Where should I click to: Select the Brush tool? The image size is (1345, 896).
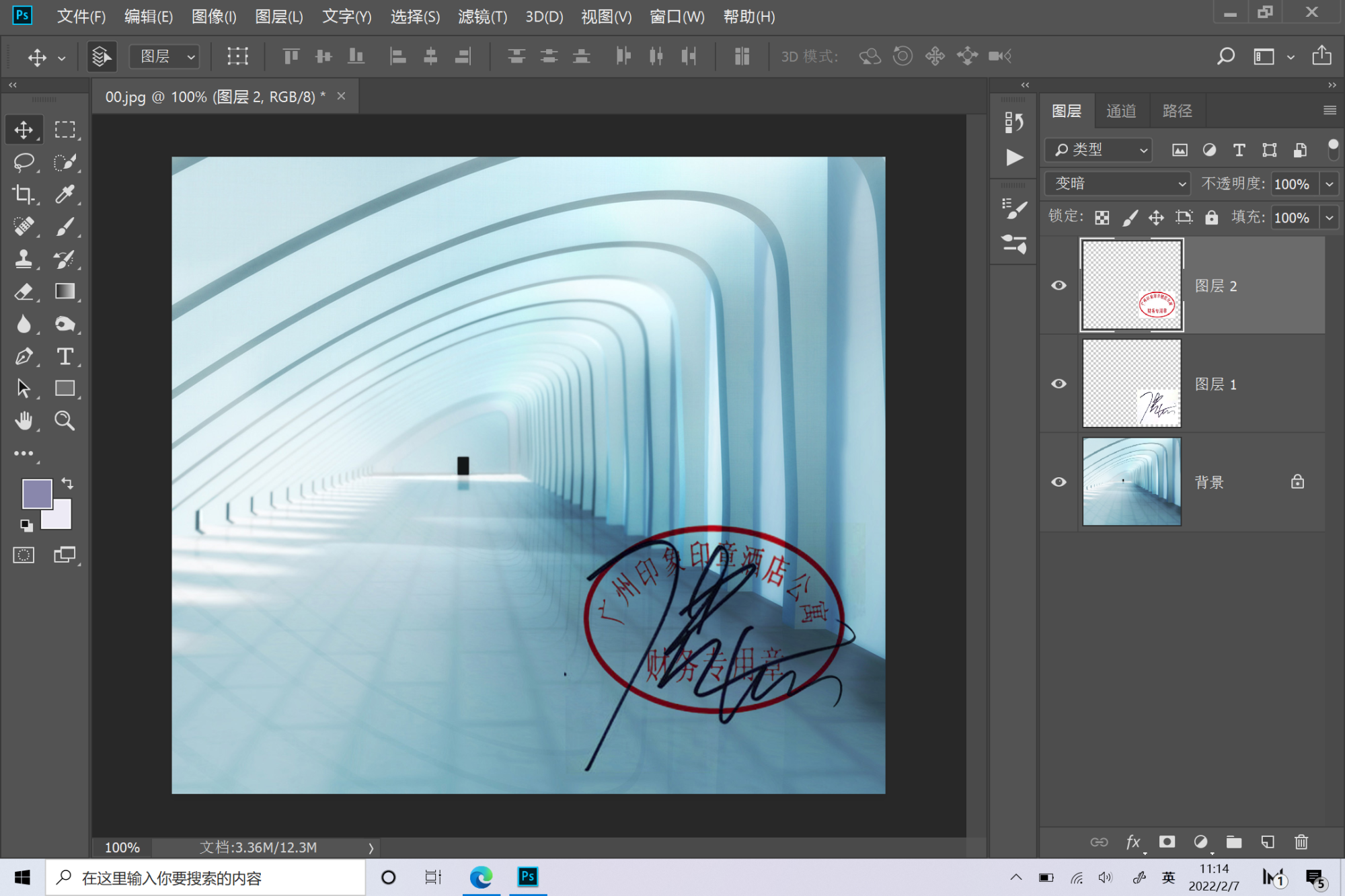coord(65,227)
